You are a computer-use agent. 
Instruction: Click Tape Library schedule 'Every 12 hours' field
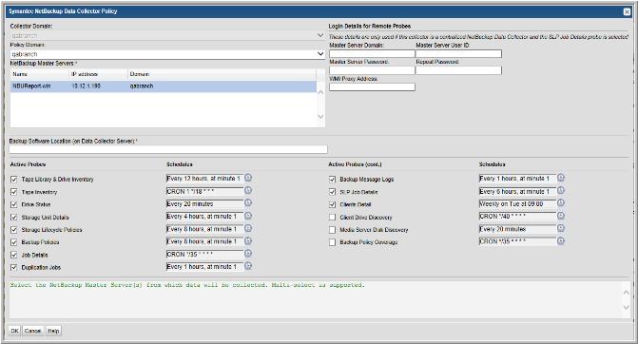pyautogui.click(x=204, y=179)
